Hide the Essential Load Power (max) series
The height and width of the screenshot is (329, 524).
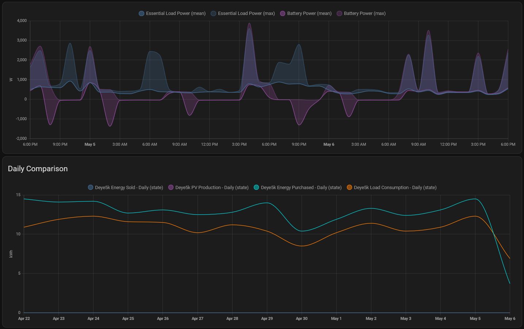click(x=213, y=13)
